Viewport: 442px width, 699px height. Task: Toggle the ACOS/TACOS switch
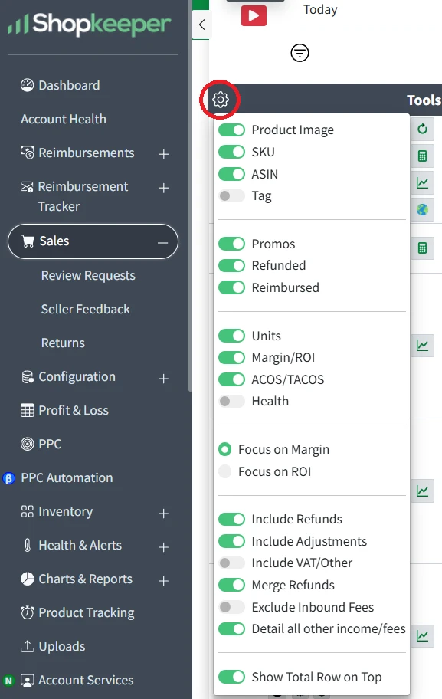231,379
